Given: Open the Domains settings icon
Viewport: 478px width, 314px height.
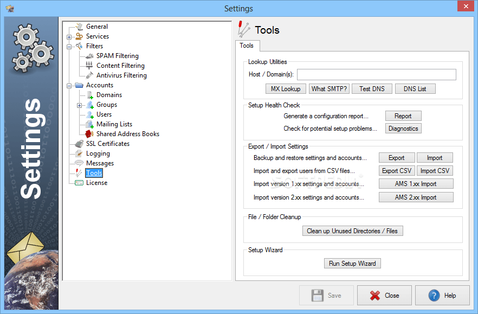Looking at the screenshot, I should pos(88,94).
